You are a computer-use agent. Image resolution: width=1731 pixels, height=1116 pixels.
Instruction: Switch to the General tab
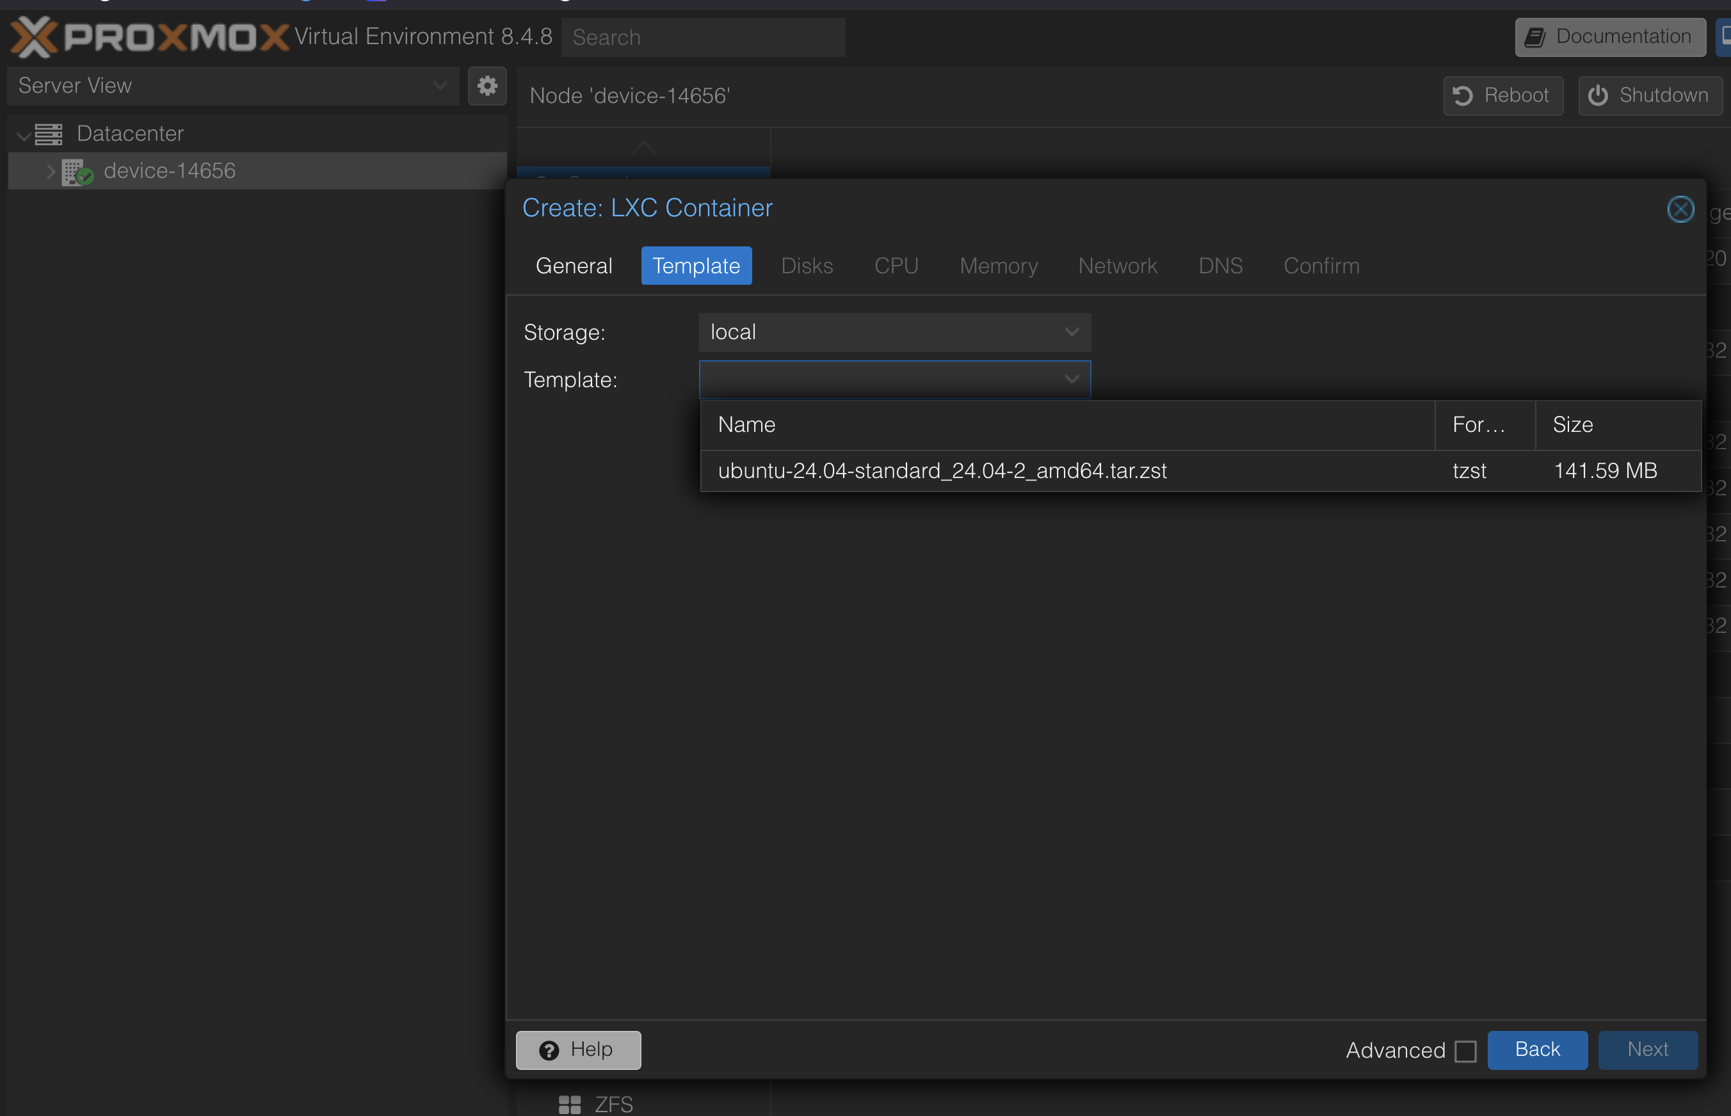(x=574, y=266)
